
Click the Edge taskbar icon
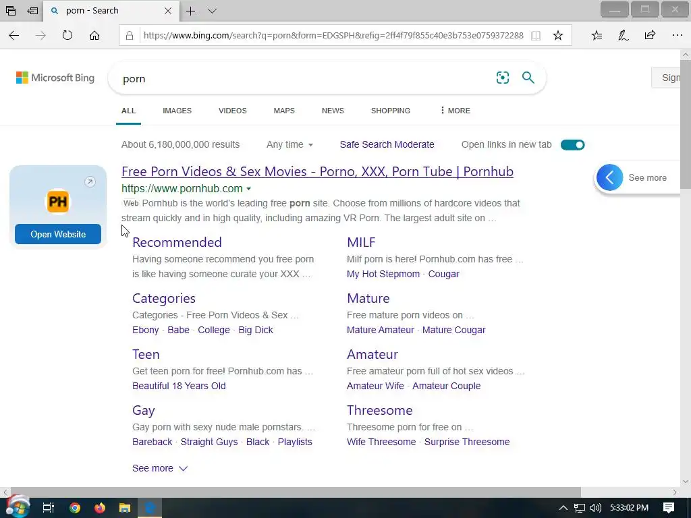coord(150,508)
